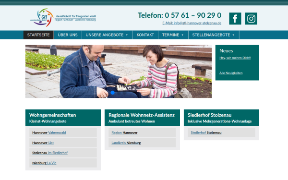The width and height of the screenshot is (288, 180).
Task: Open the Hannover-List link
Action: (x=43, y=143)
